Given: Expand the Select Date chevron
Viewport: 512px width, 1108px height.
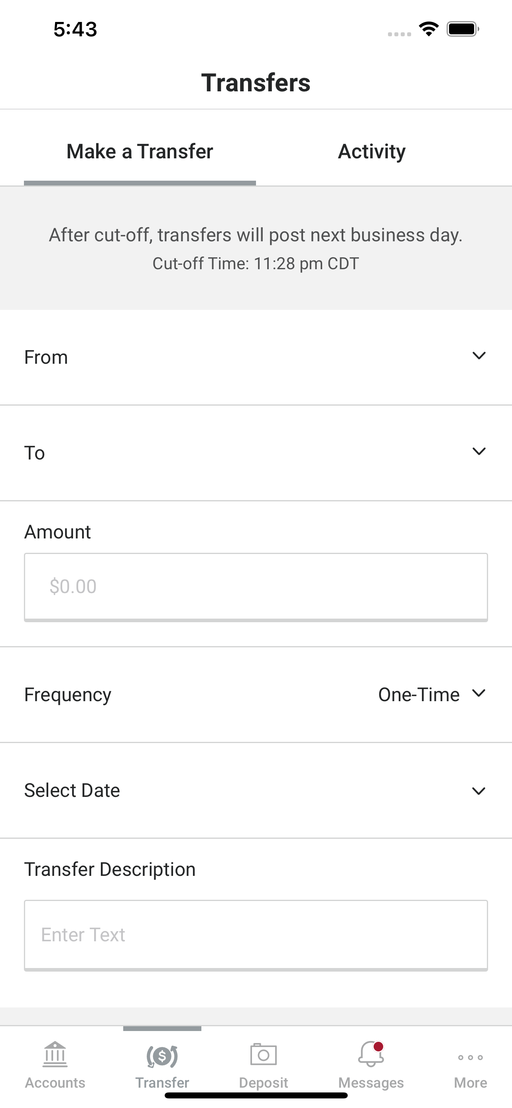Looking at the screenshot, I should pos(479,791).
